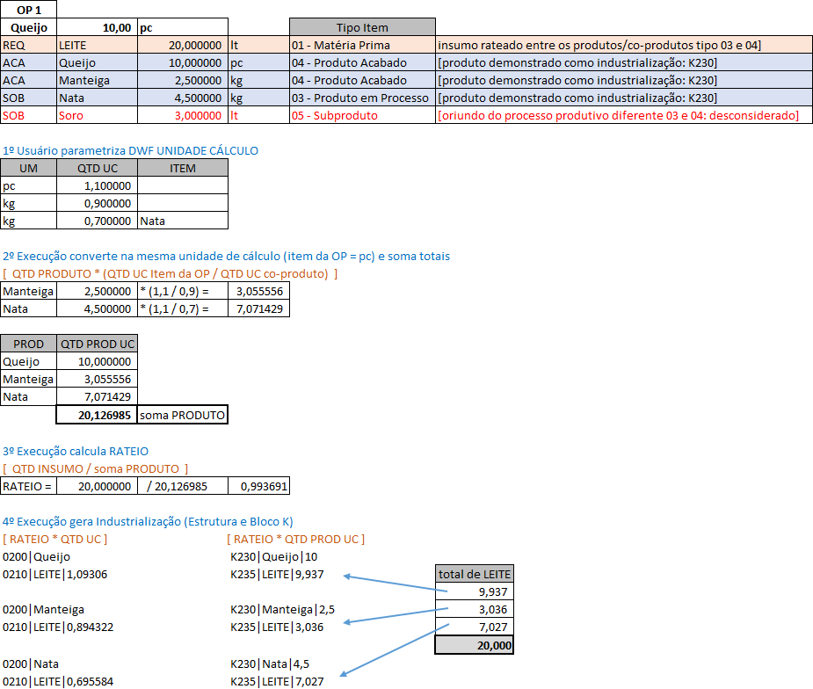Click the '/ 20,126985' divisor cell
The width and height of the screenshot is (813, 689).
click(x=183, y=486)
